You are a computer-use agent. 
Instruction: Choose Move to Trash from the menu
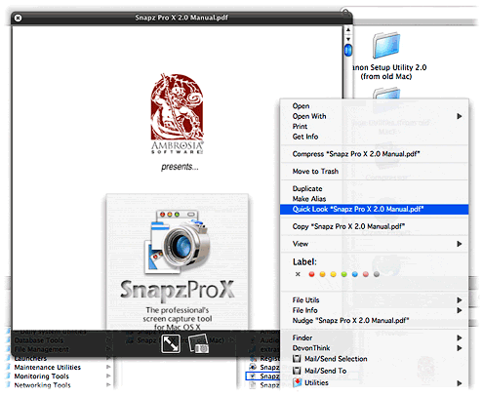pyautogui.click(x=315, y=171)
